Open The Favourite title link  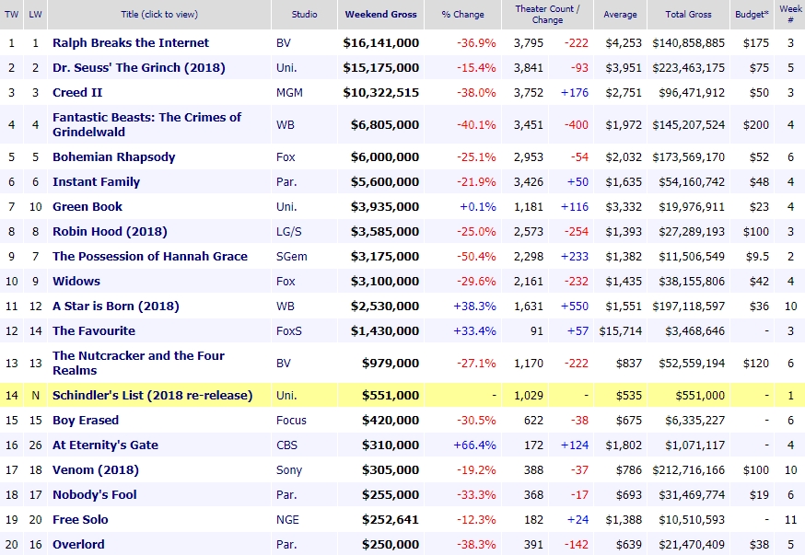click(93, 330)
